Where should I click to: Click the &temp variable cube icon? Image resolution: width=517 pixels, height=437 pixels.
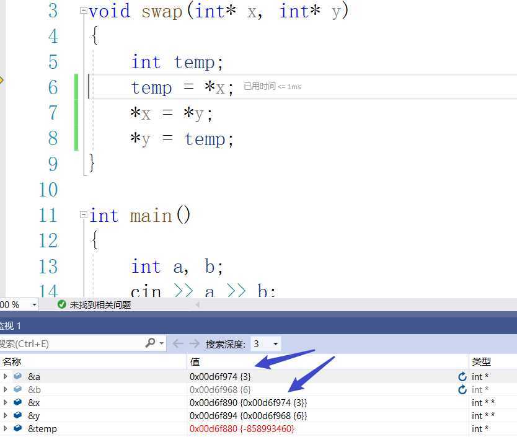18,428
